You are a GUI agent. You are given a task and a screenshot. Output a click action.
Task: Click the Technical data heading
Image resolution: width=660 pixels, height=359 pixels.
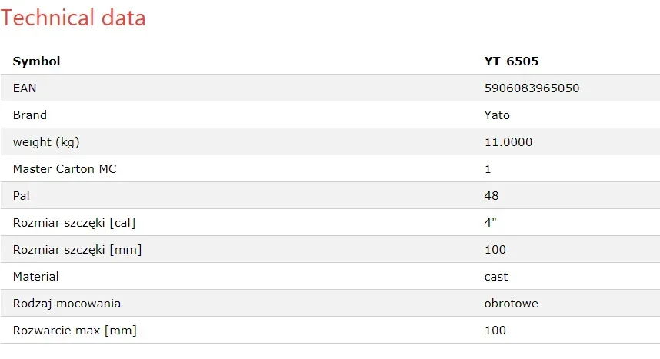point(73,18)
